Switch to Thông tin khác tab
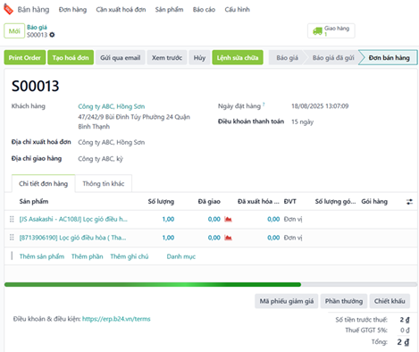 tap(104, 183)
